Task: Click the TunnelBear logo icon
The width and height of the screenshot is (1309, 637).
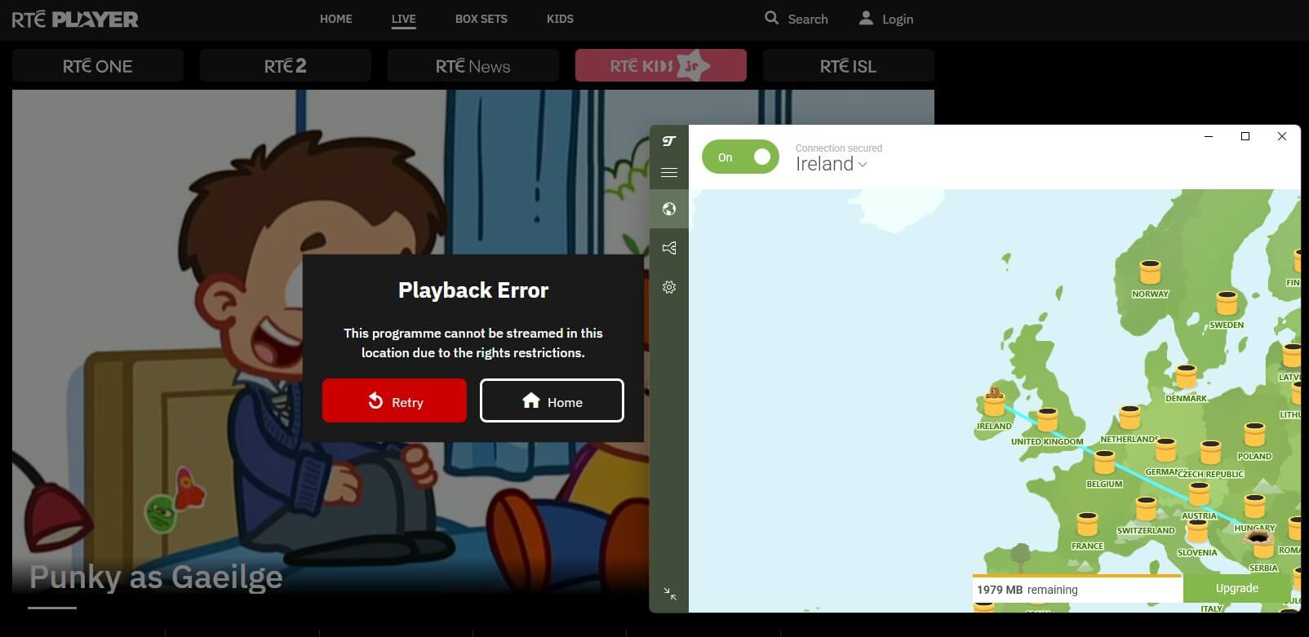Action: click(669, 141)
